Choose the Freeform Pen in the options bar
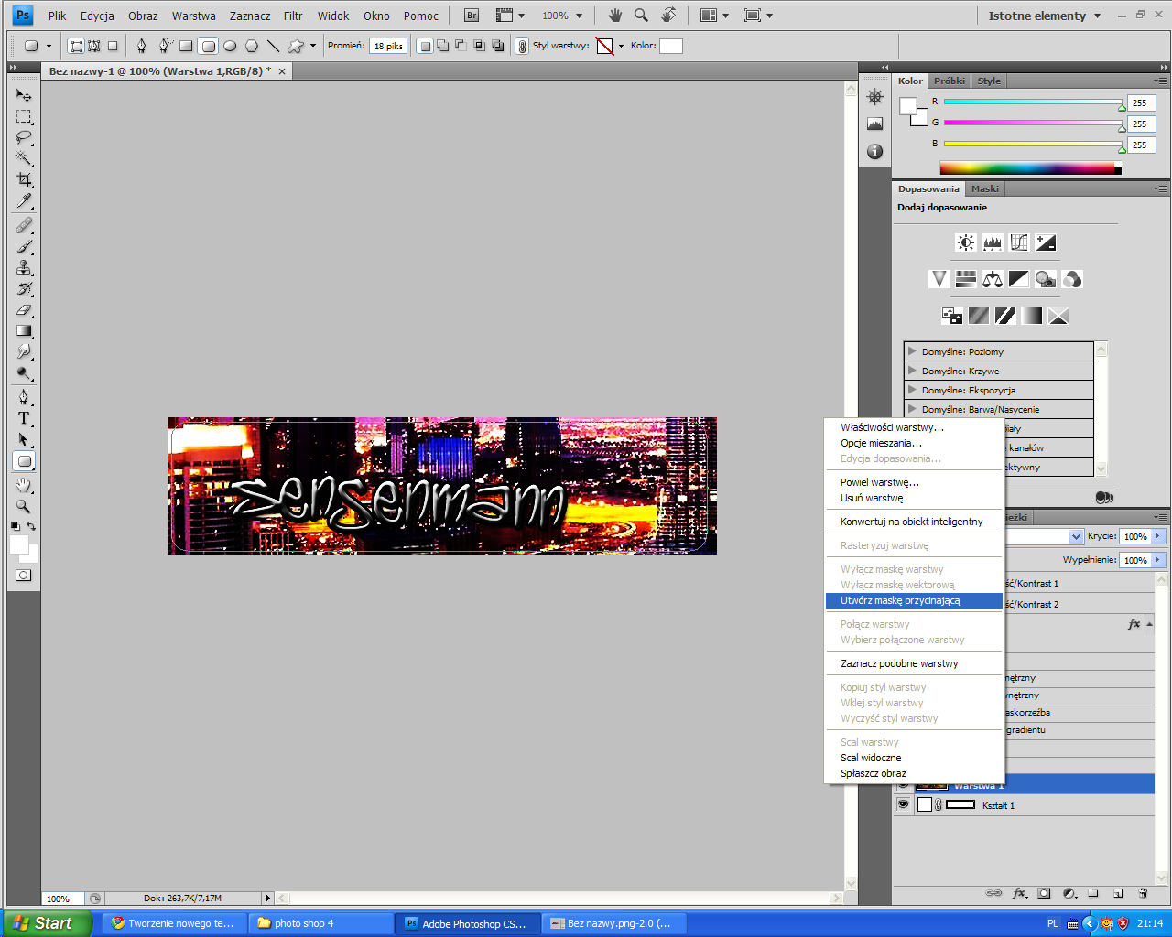Screen dimensions: 1172x937 coord(165,46)
